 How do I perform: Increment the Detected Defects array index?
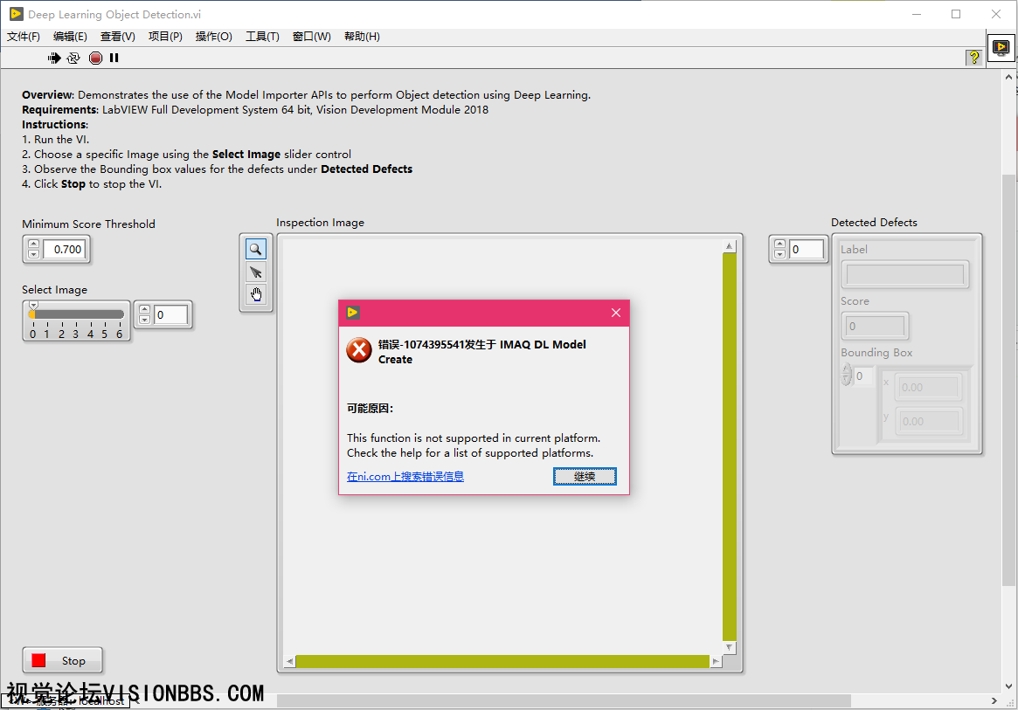tap(780, 245)
